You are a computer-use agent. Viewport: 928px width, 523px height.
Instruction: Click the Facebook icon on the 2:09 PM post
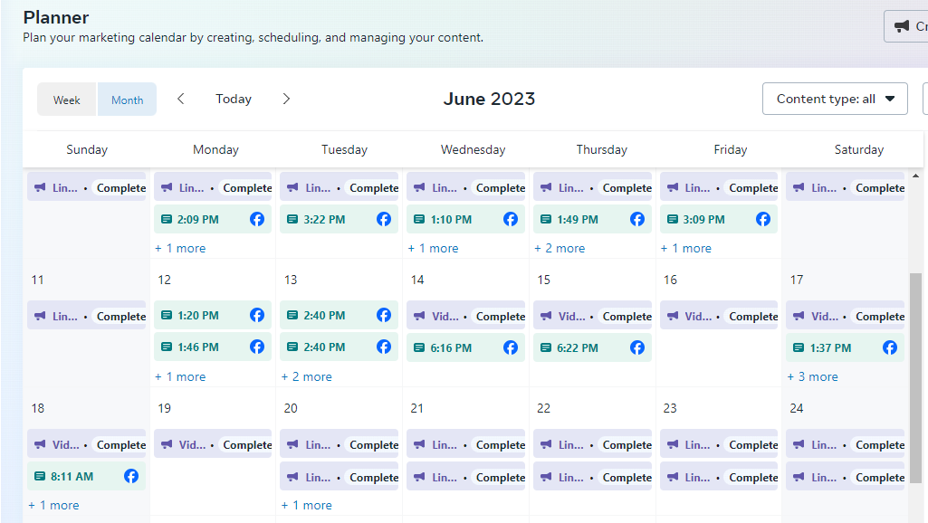click(257, 219)
